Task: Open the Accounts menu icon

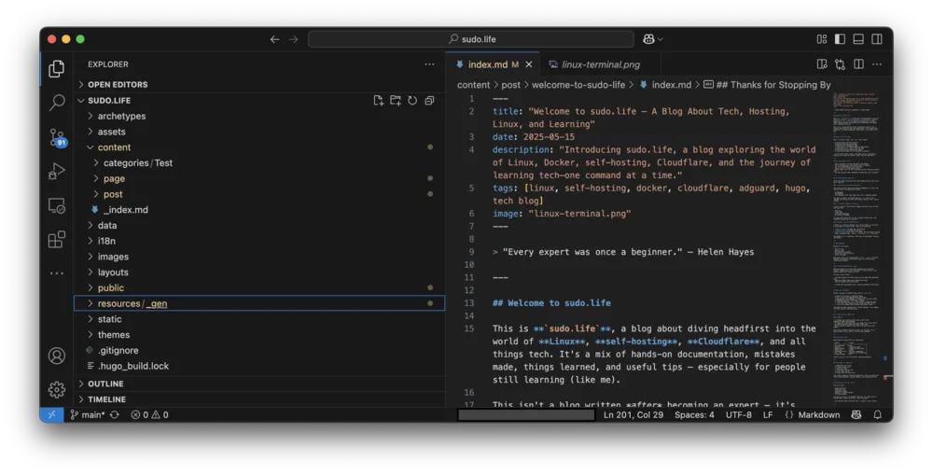Action: pos(57,356)
